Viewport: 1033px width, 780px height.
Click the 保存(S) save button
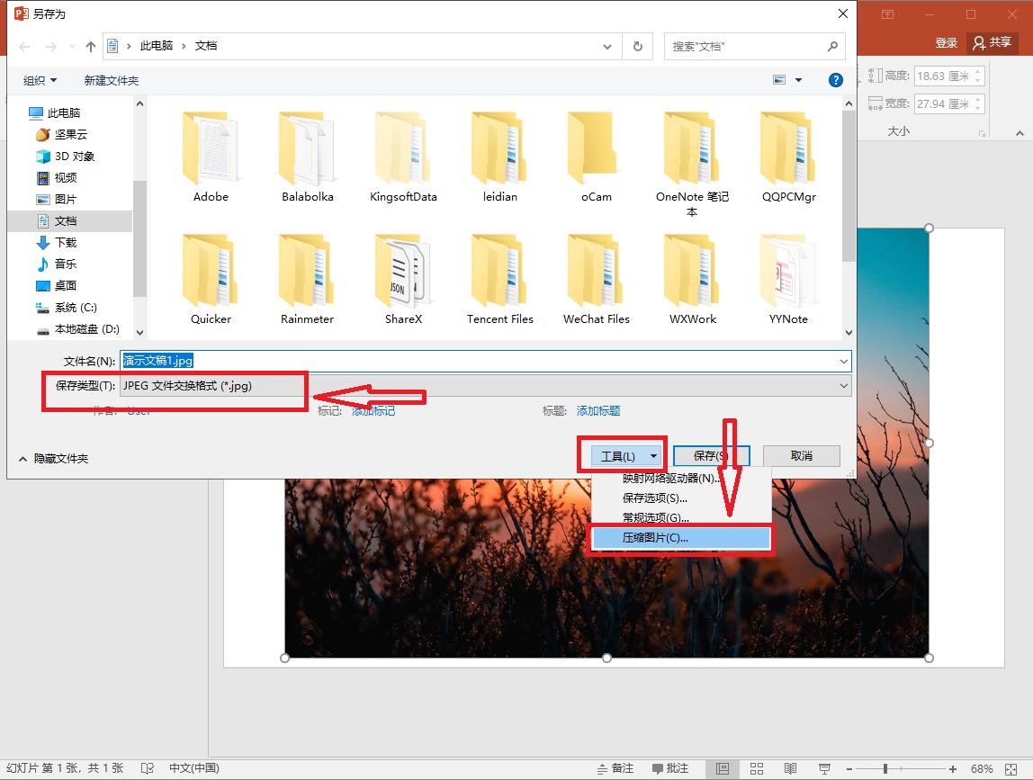711,456
